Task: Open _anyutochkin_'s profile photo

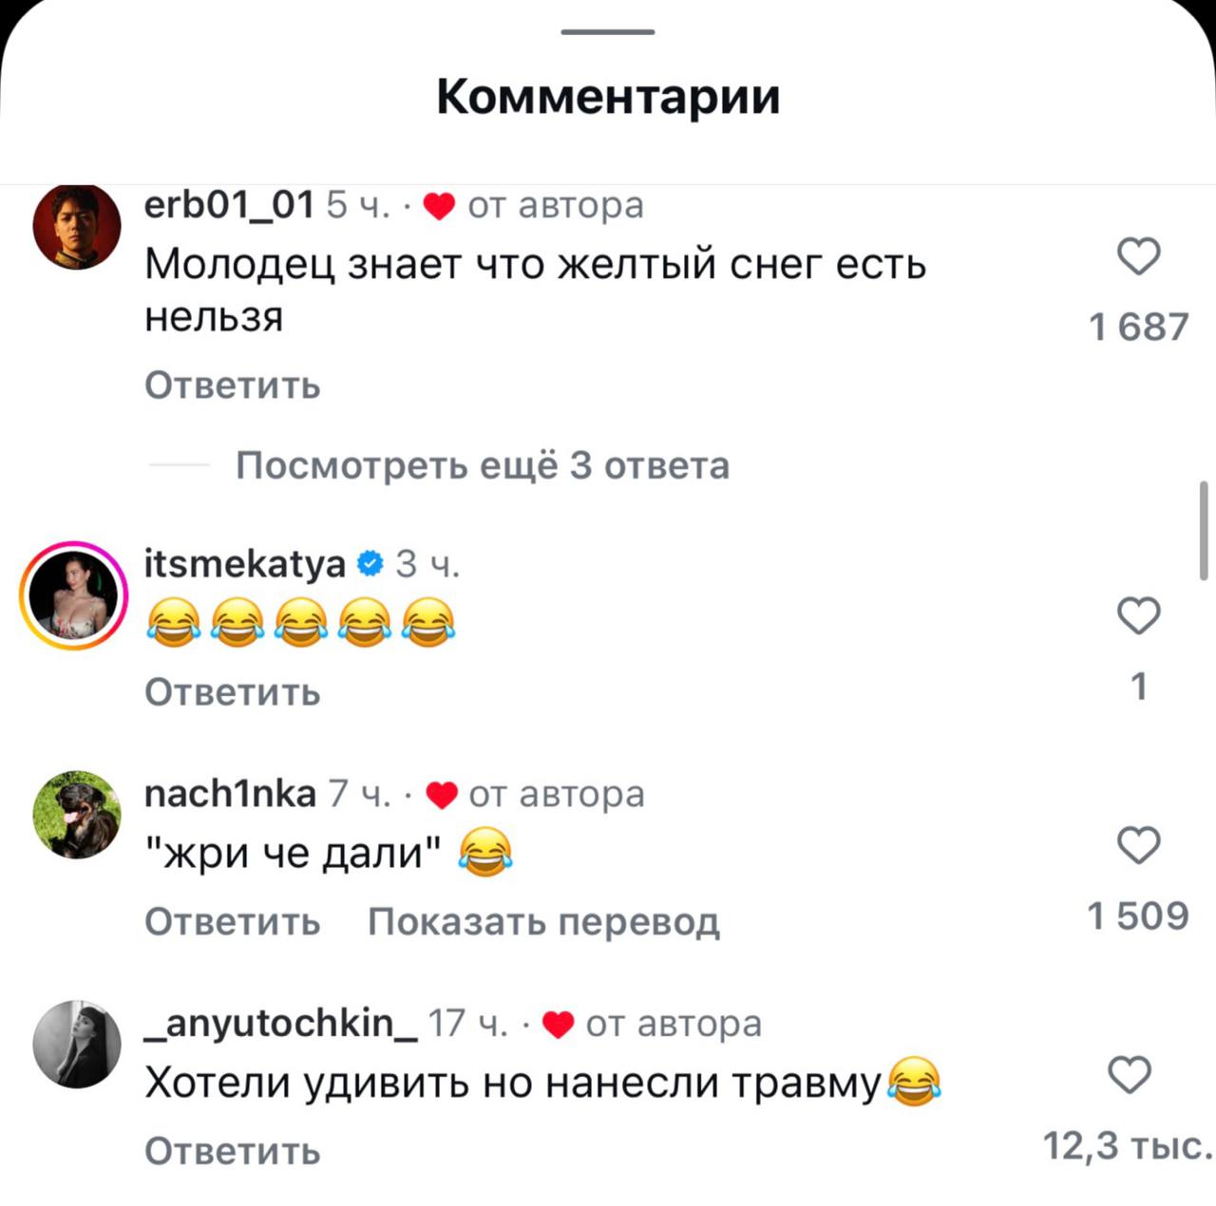Action: point(77,1044)
